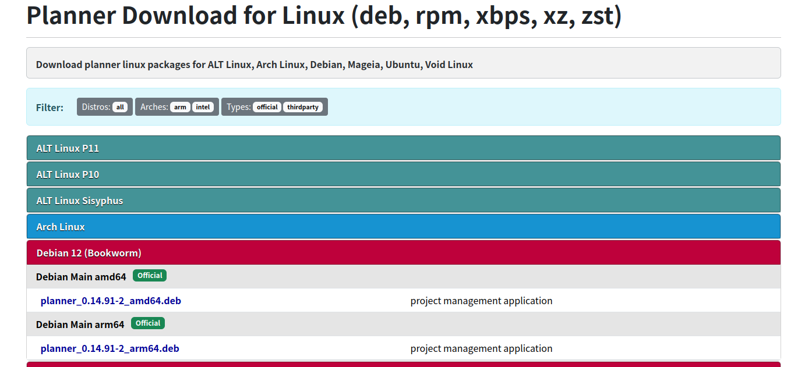Click the "Types:" filter group label
Screen dimensions: 805x367
click(239, 107)
